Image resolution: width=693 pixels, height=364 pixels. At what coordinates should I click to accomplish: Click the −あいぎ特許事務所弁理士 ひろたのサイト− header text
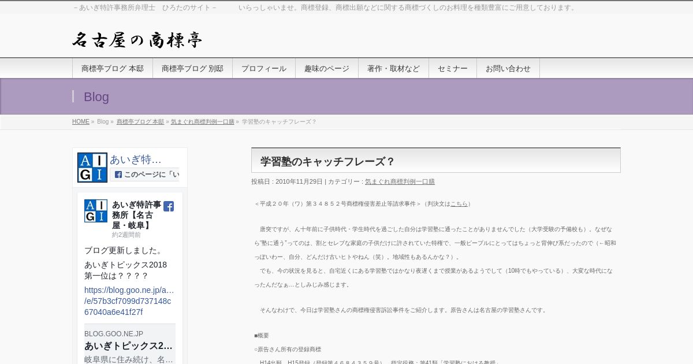[x=146, y=8]
